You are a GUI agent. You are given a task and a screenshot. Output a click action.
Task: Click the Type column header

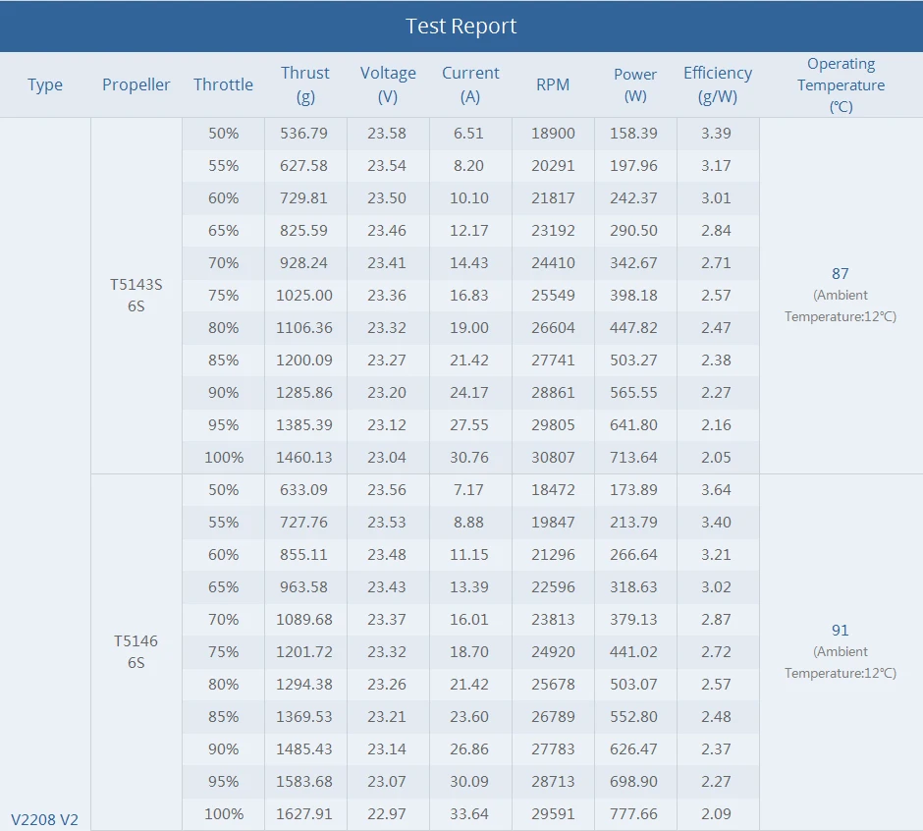click(x=45, y=84)
